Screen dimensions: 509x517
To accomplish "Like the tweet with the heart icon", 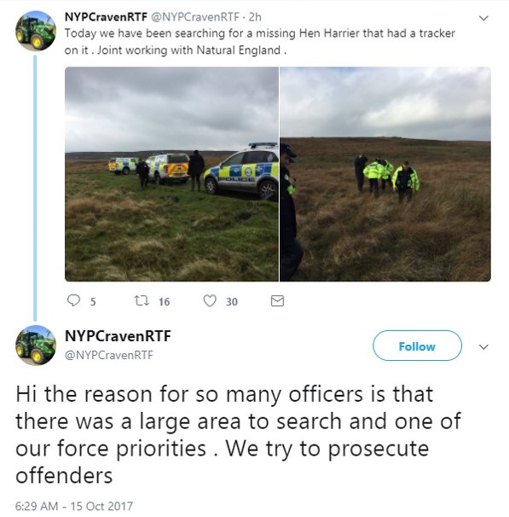I will click(210, 300).
